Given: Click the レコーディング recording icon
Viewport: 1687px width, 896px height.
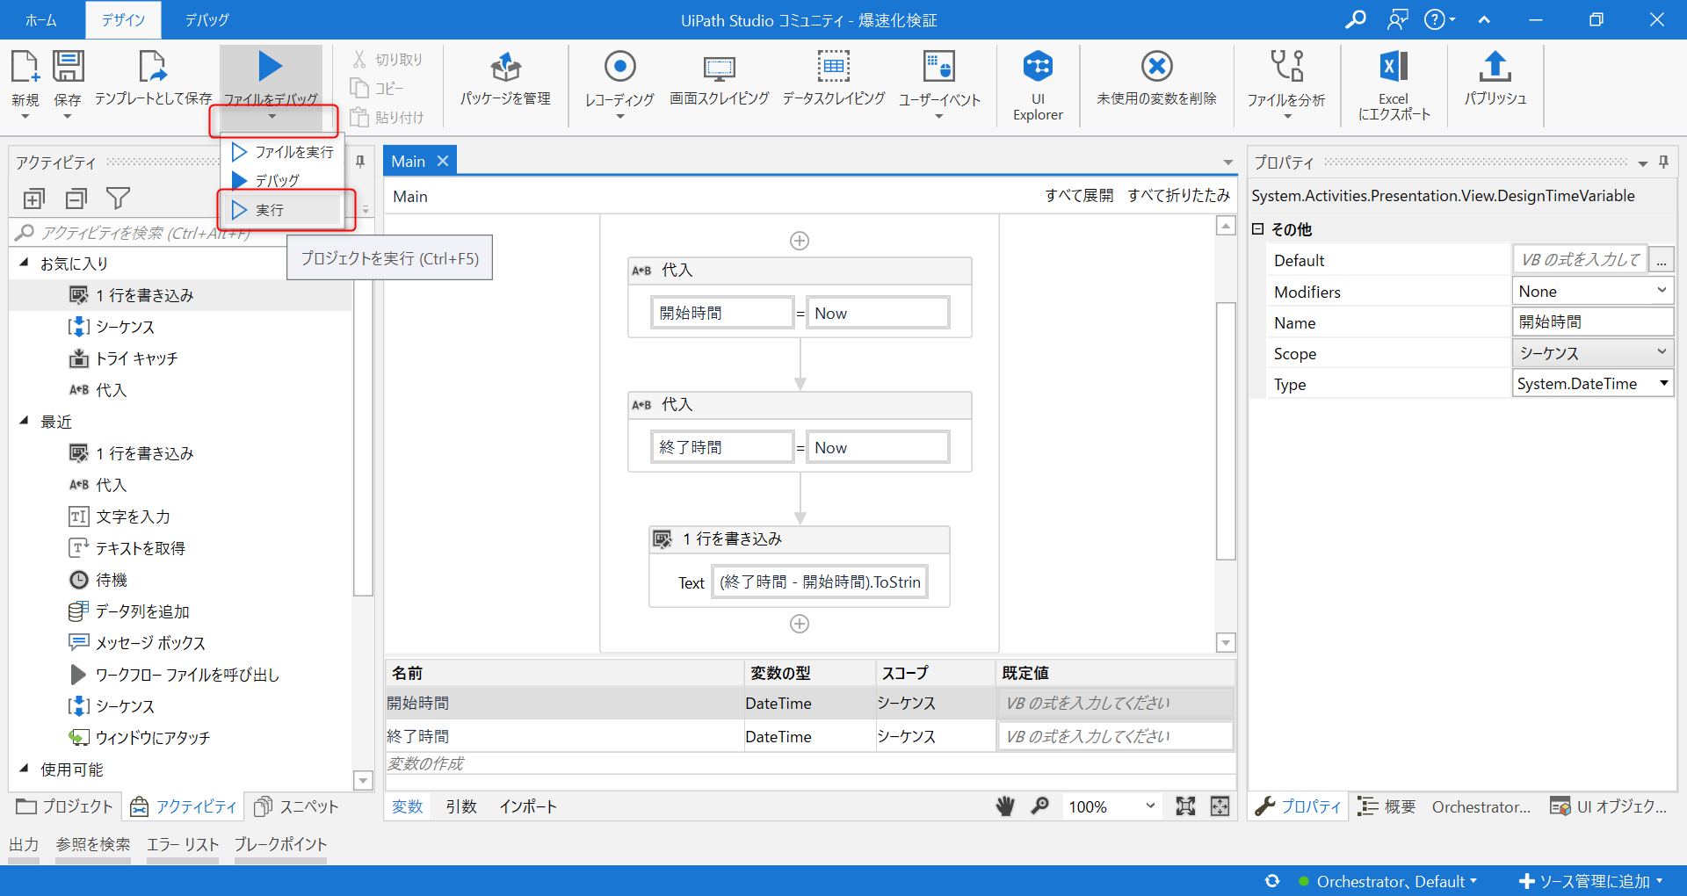Looking at the screenshot, I should [x=619, y=67].
